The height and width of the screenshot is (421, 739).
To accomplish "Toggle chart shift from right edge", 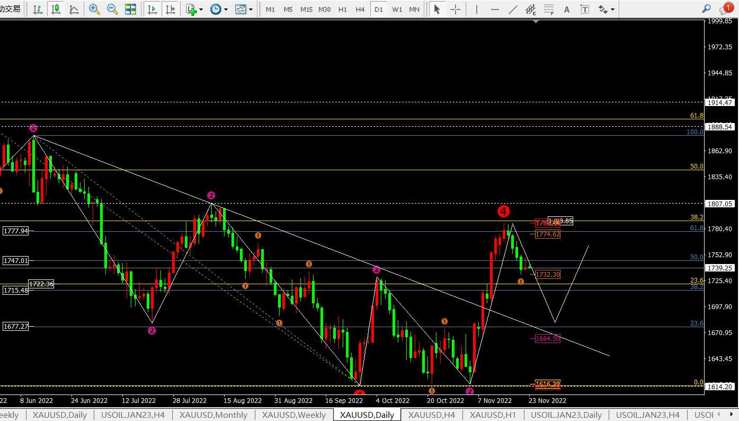I will [x=170, y=9].
